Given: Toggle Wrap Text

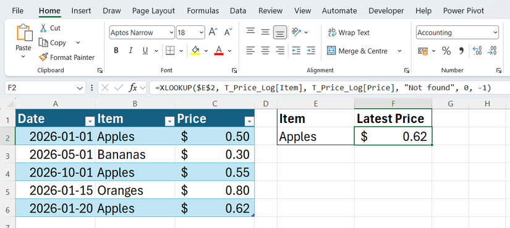Looking at the screenshot, I should pos(349,33).
